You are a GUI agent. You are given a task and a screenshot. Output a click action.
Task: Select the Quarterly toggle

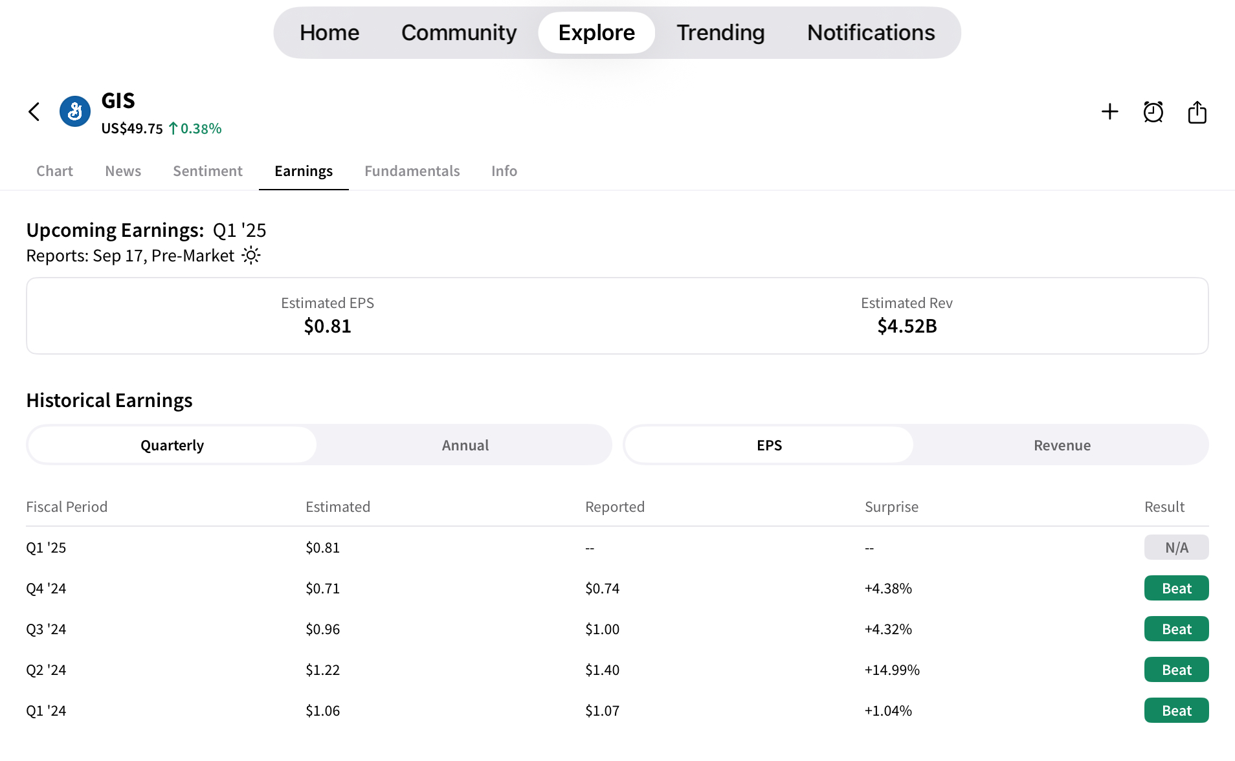point(172,445)
